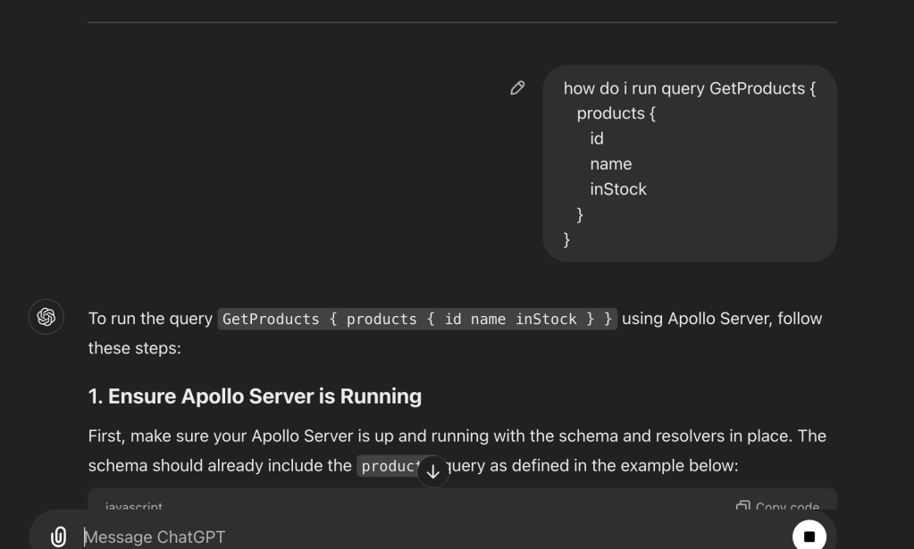Focus the Message ChatGPT input field
914x549 pixels.
tap(432, 537)
